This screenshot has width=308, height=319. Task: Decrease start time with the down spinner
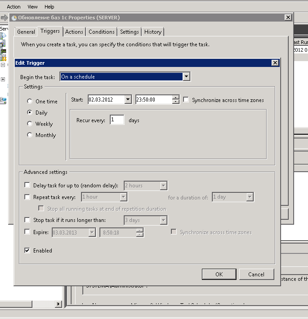point(175,102)
